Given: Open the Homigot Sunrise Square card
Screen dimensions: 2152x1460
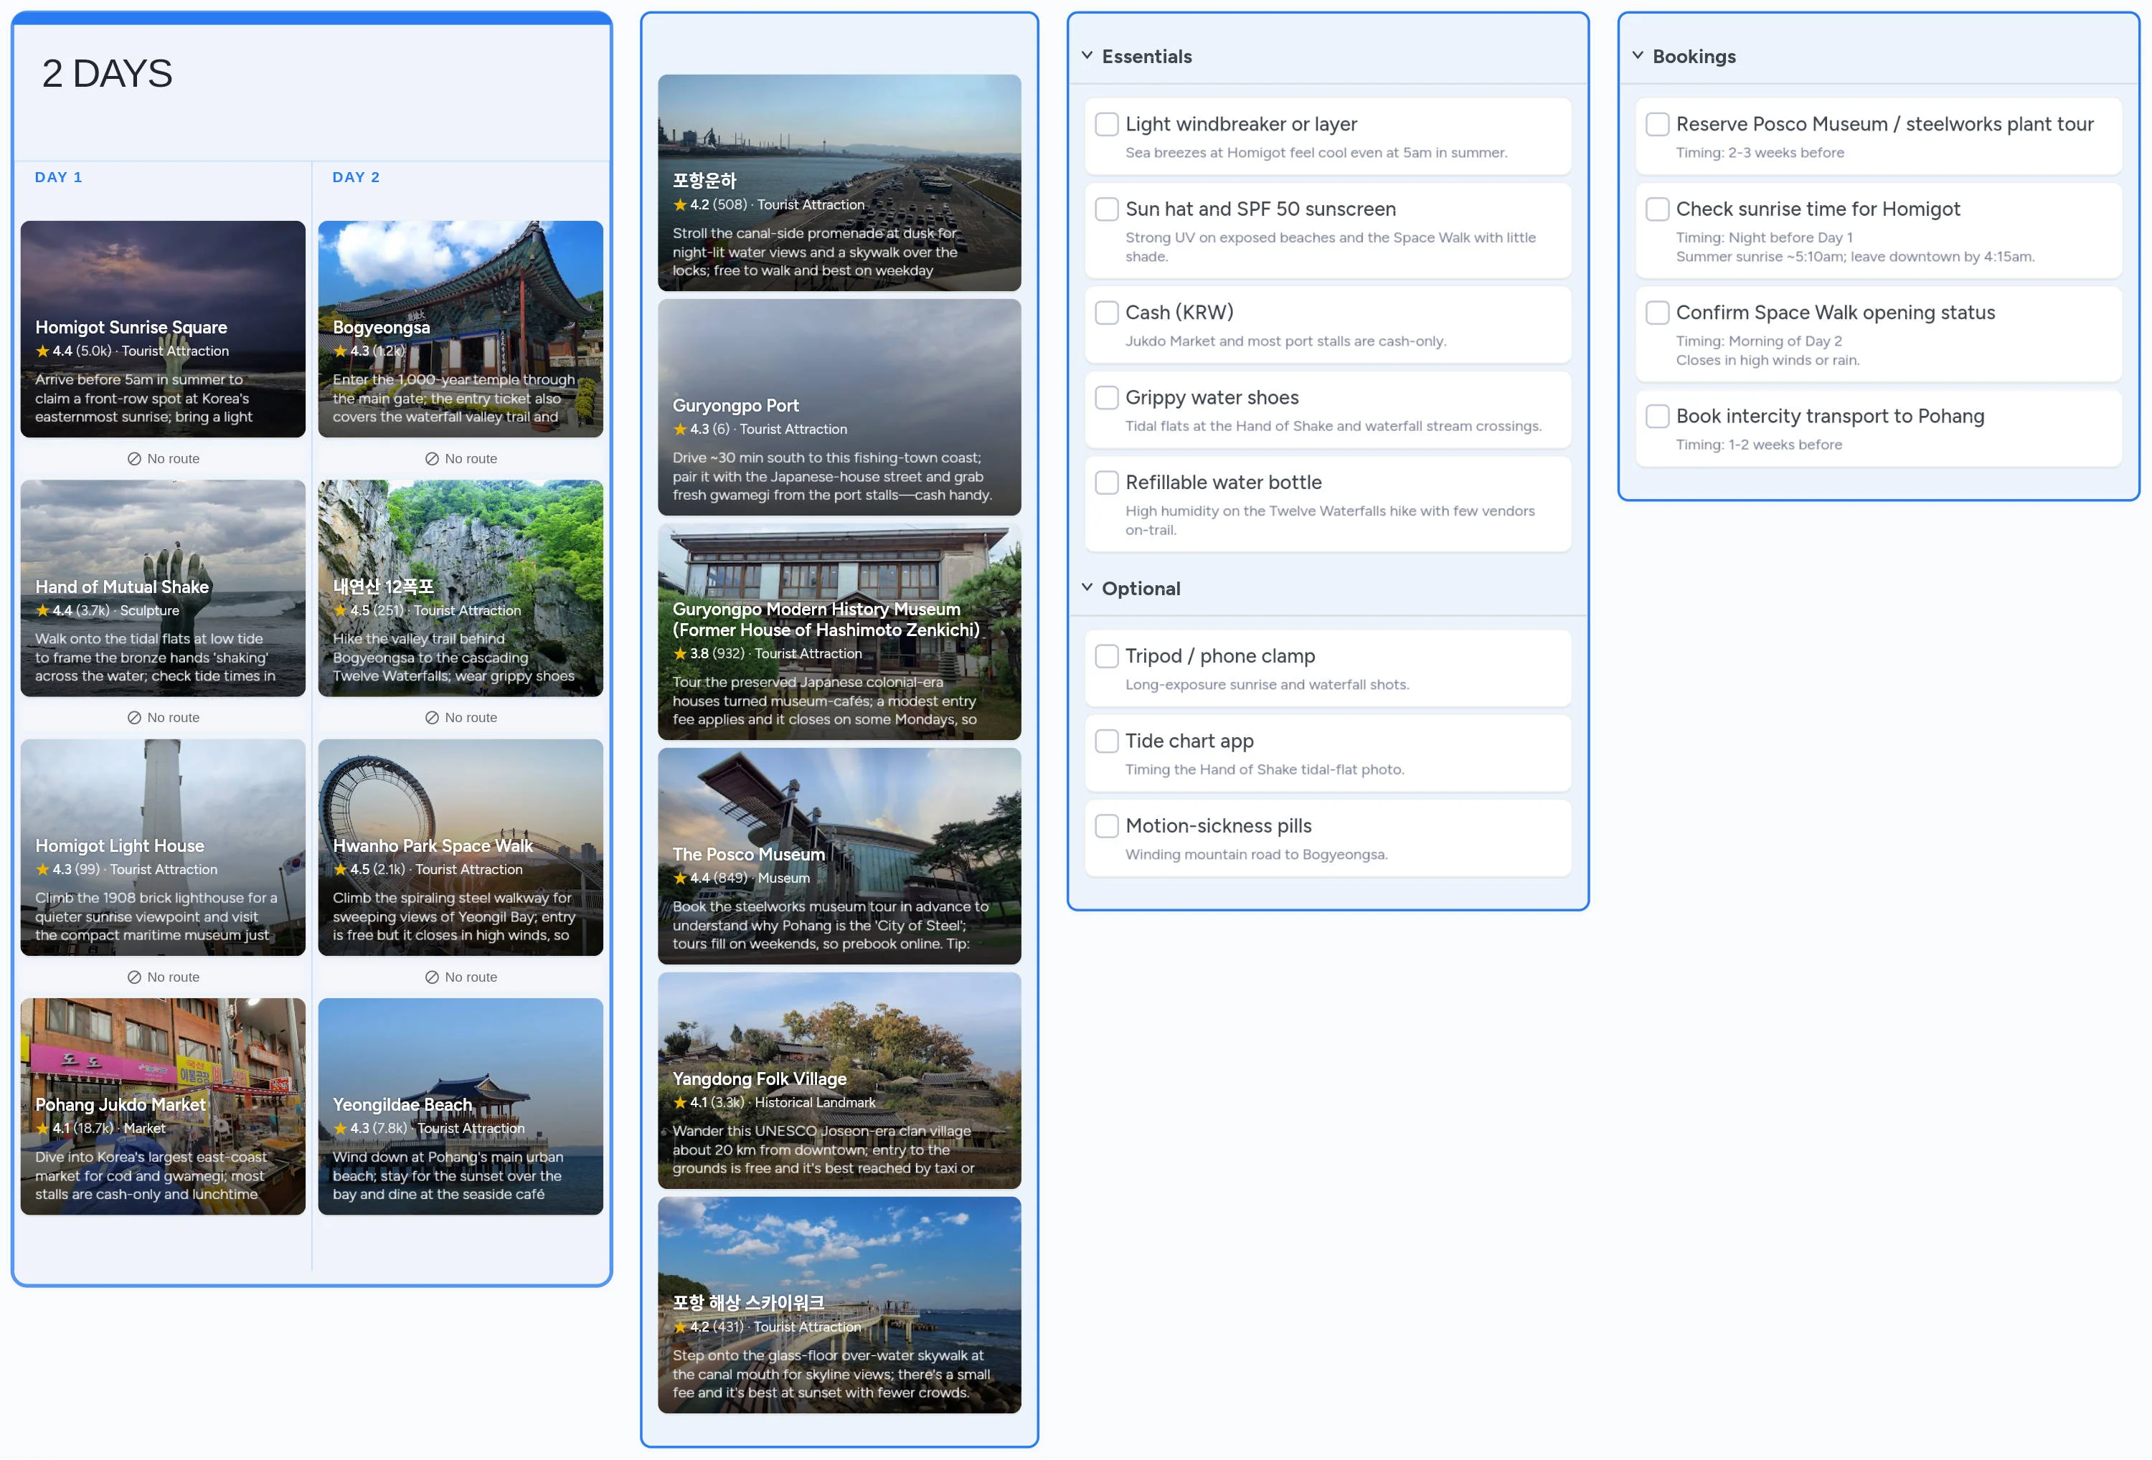Looking at the screenshot, I should [x=163, y=328].
